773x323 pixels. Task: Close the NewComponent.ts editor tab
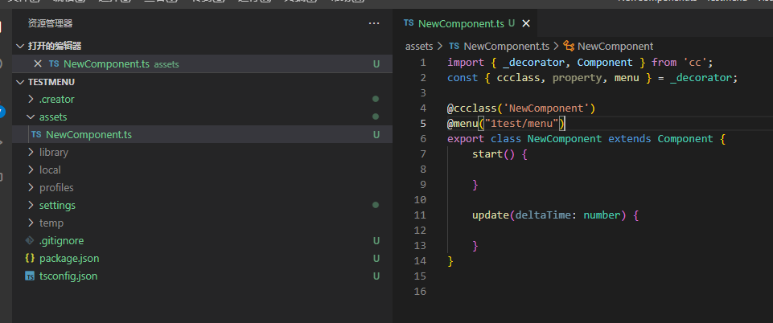tap(526, 23)
